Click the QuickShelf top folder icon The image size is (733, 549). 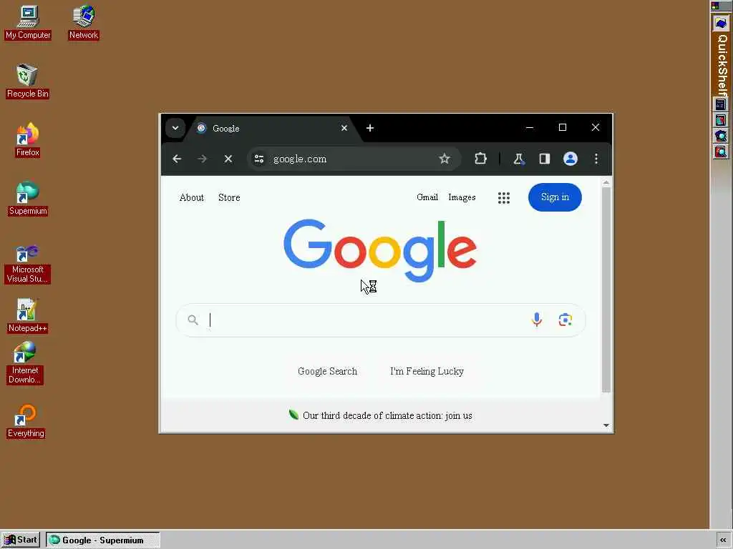[x=721, y=24]
